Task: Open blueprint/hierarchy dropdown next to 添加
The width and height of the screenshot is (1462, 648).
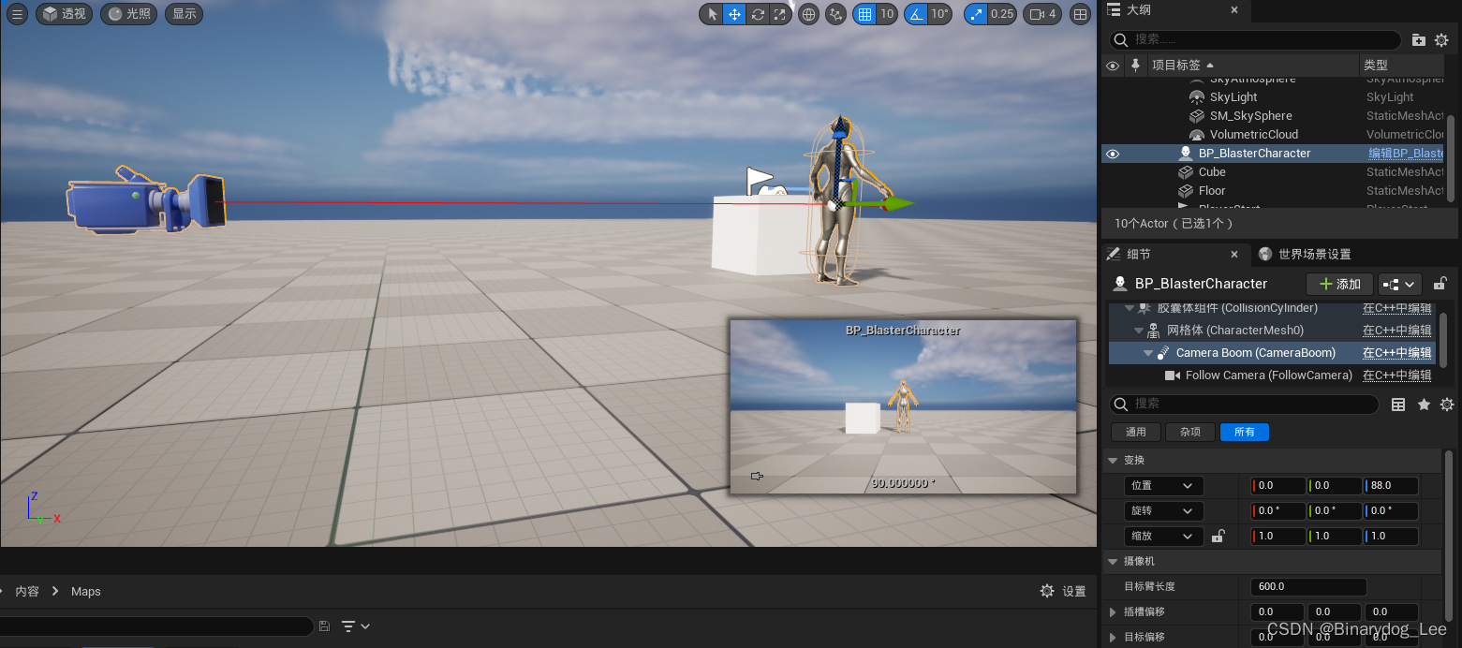Action: 1399,284
